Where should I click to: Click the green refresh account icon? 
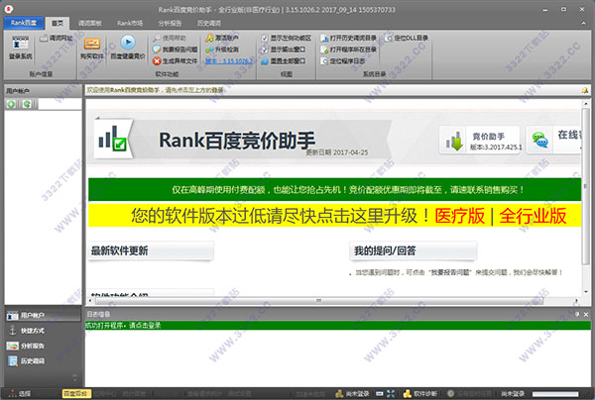pos(27,104)
